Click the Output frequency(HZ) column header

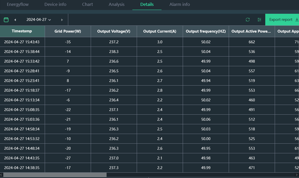(x=206, y=31)
